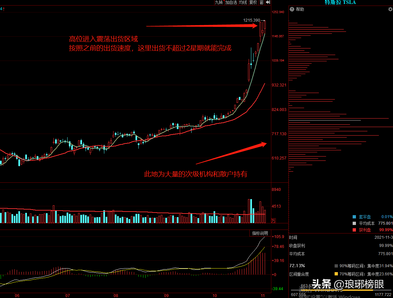This screenshot has height=298, width=393.
Task: Click the 10 month marker on time axis
Action: pos(215,295)
